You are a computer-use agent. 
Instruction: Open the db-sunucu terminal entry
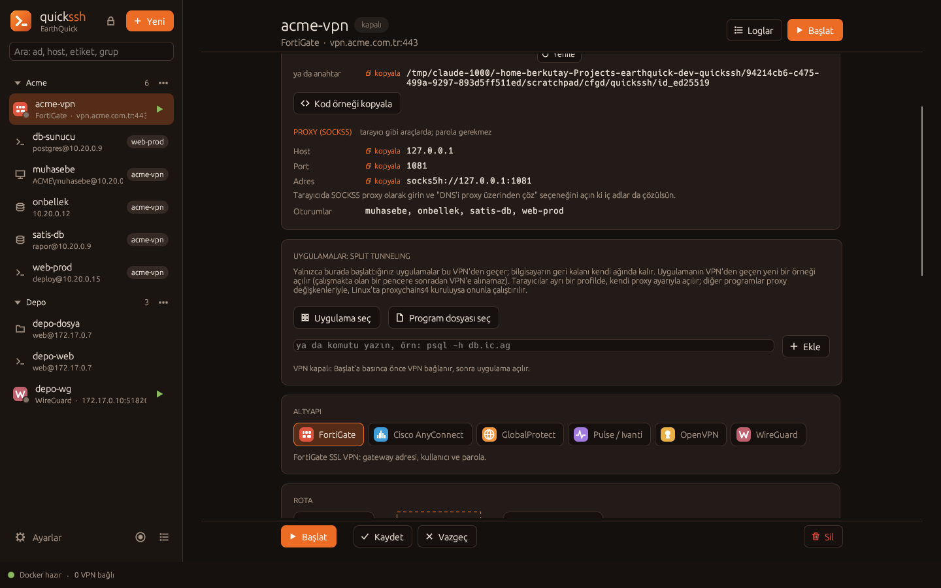tap(91, 142)
